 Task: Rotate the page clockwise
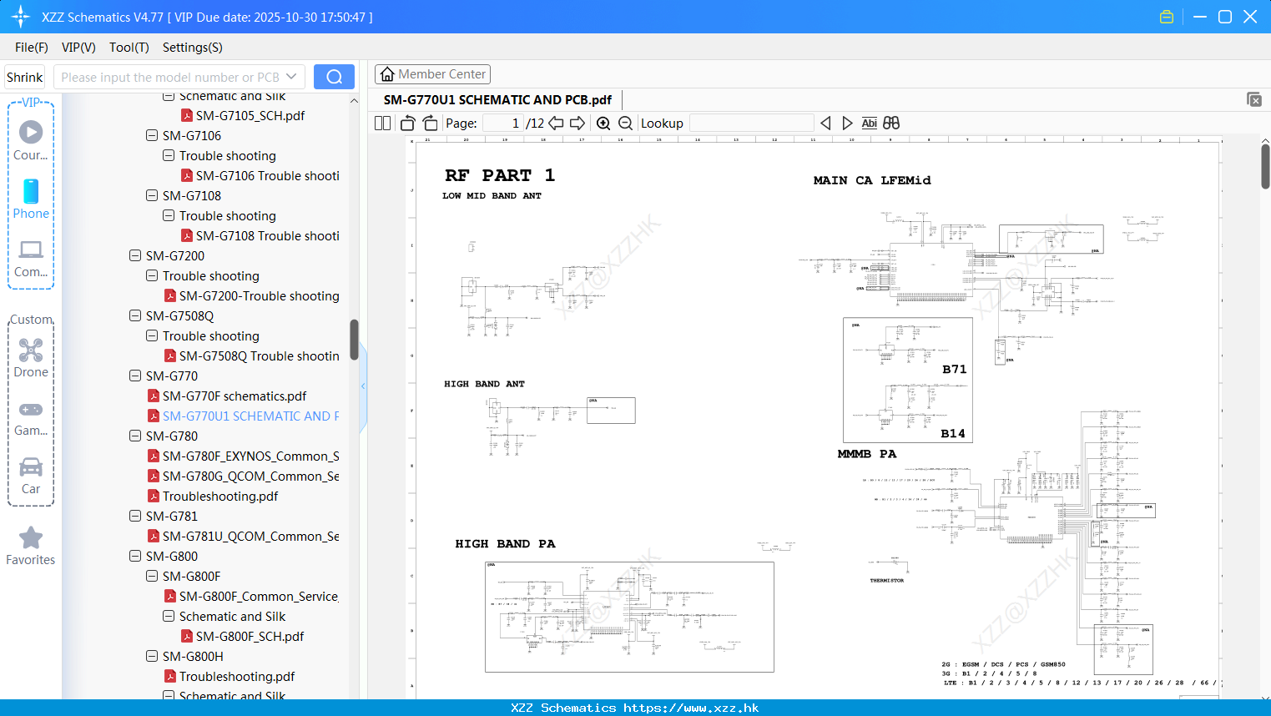tap(430, 123)
